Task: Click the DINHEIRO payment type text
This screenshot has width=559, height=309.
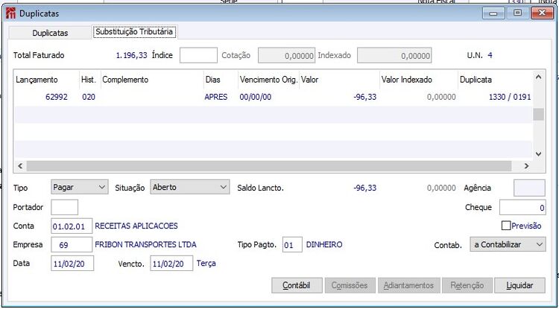Action: pos(324,245)
